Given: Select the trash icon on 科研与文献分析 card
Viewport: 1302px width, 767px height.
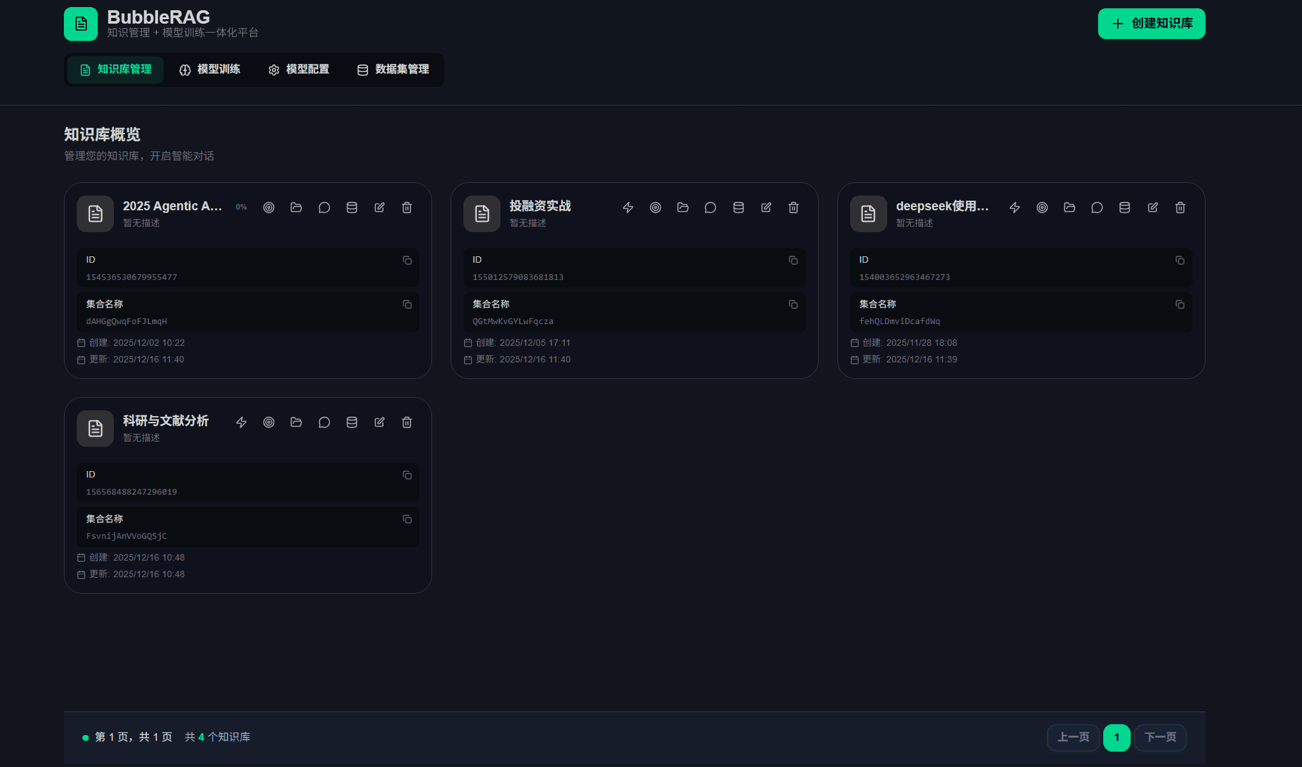Looking at the screenshot, I should point(407,422).
